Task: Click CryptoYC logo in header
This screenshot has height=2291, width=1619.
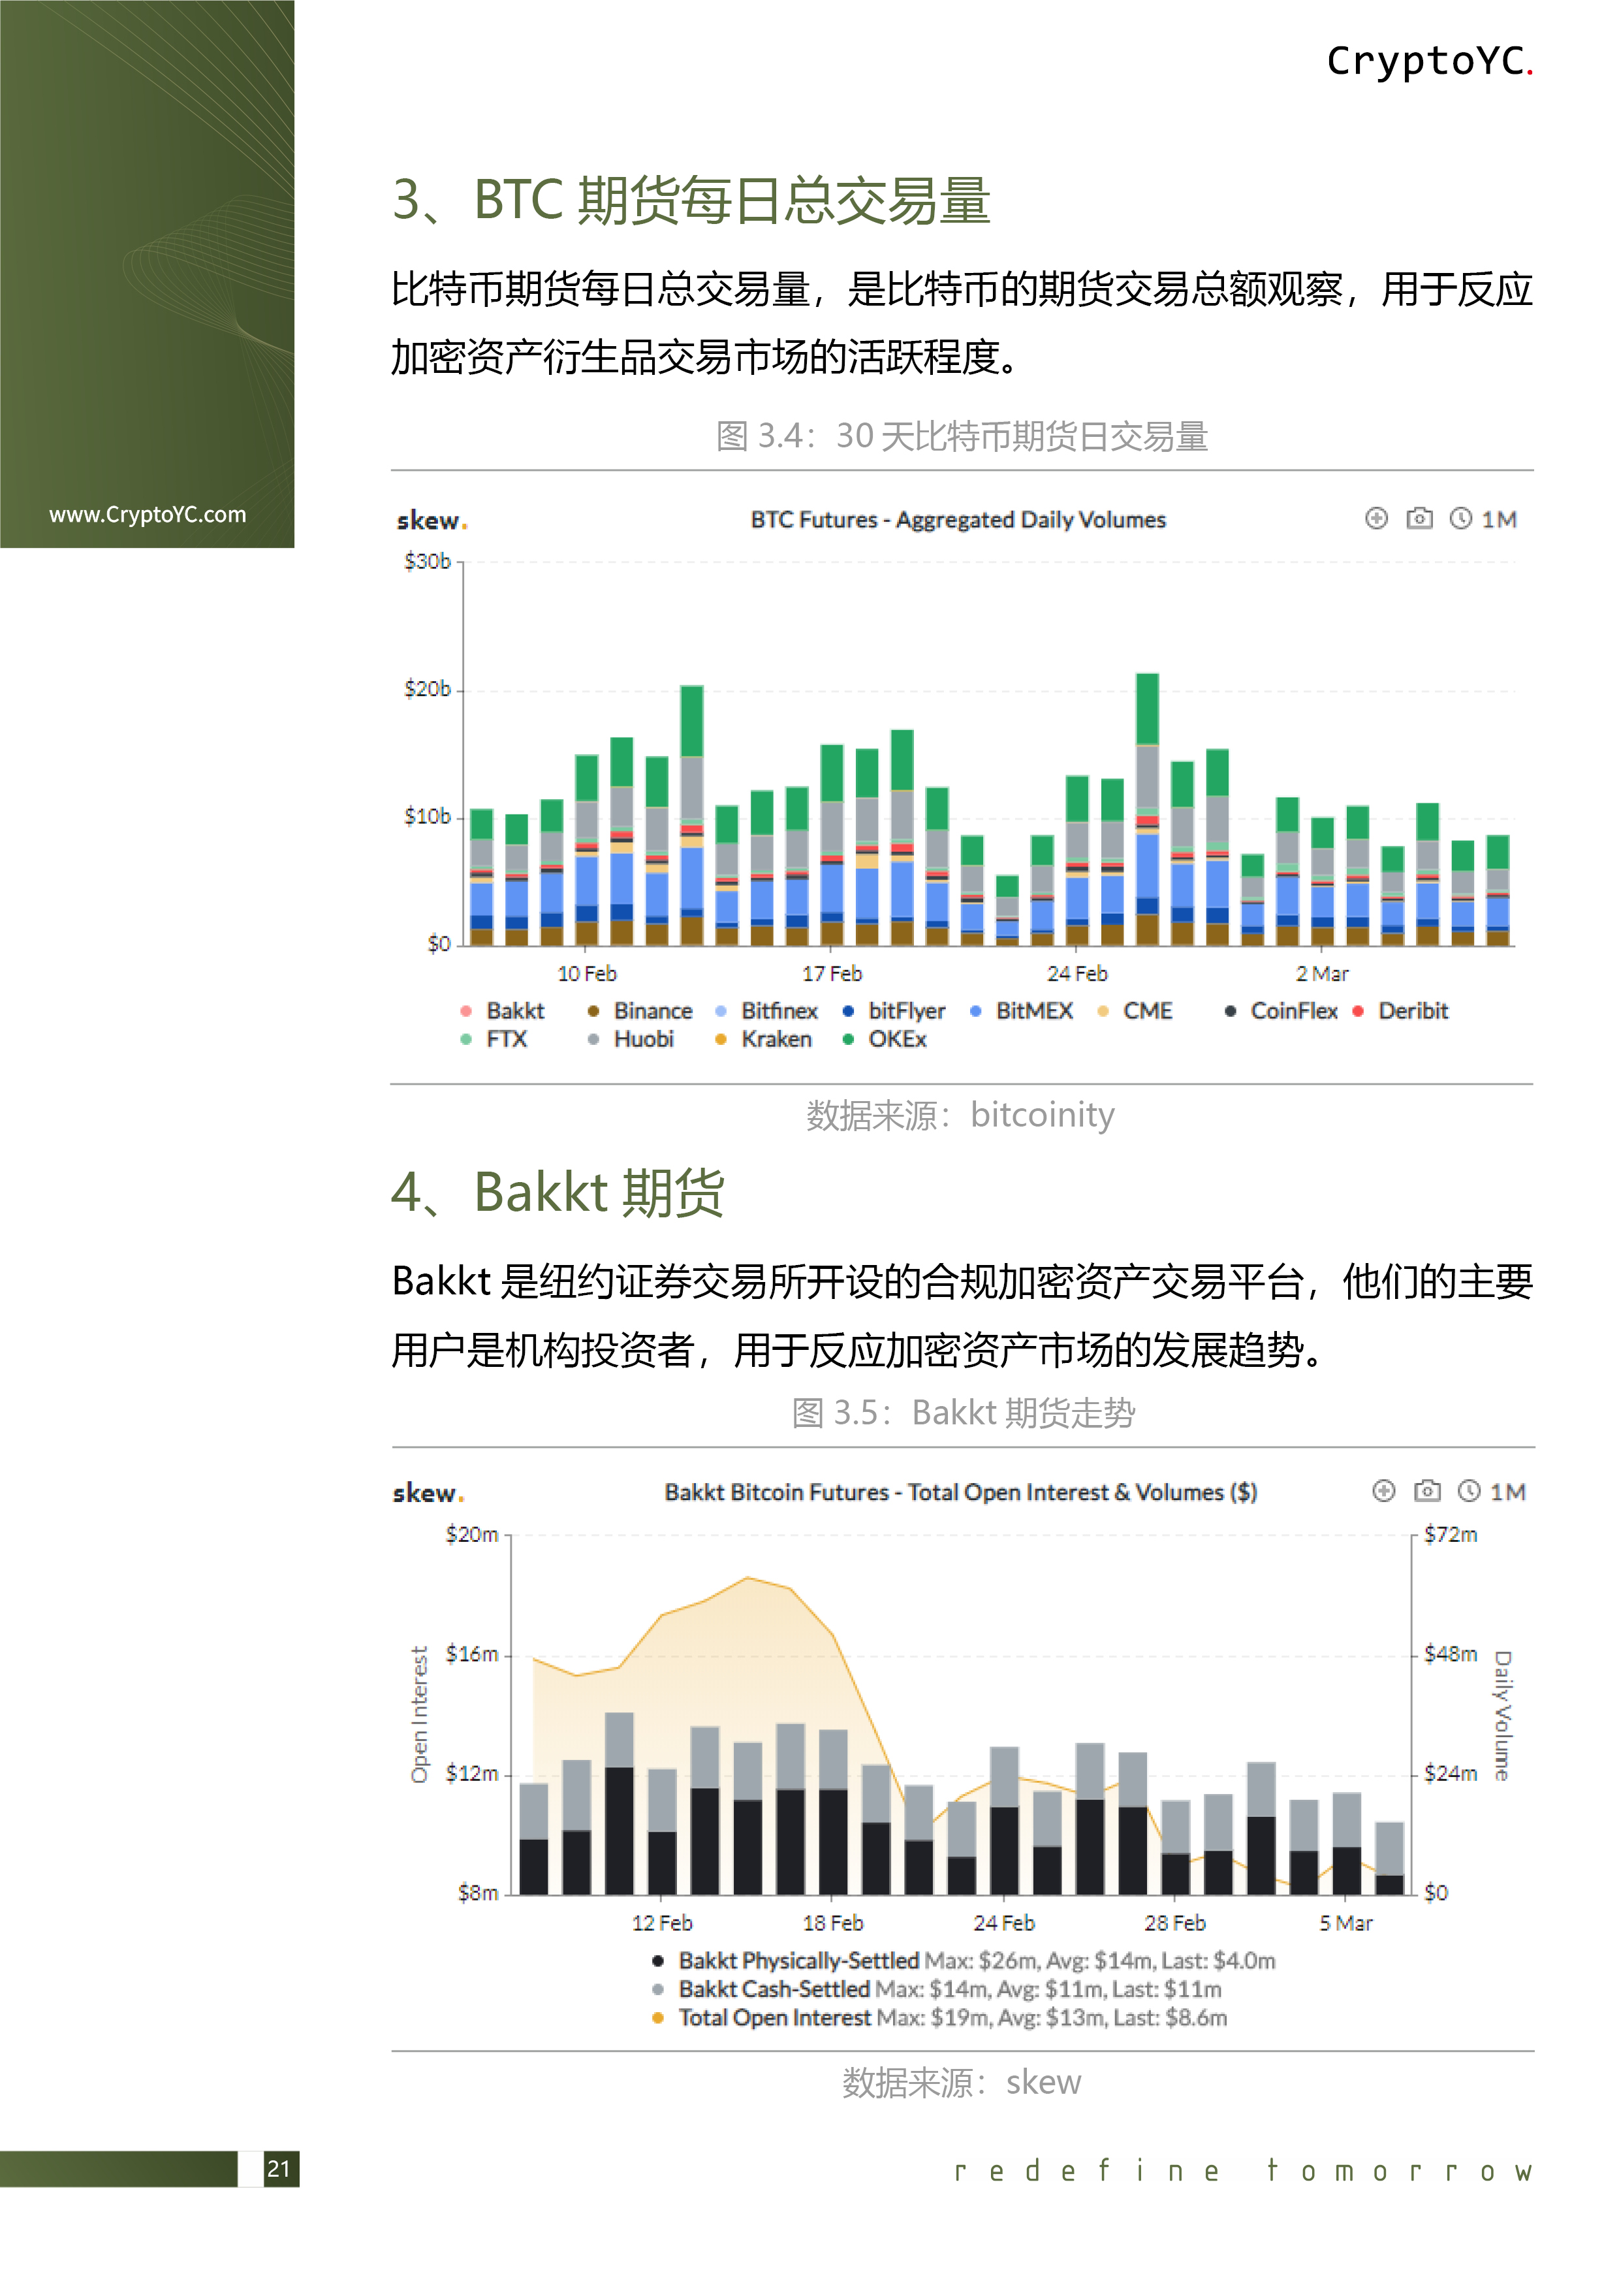Action: 1430,61
